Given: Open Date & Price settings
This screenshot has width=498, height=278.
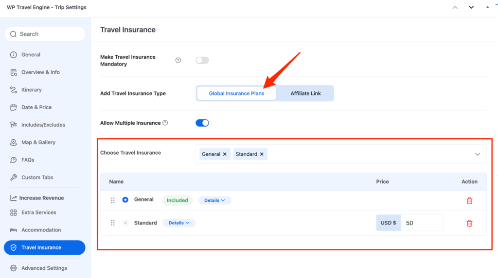Looking at the screenshot, I should (36, 107).
